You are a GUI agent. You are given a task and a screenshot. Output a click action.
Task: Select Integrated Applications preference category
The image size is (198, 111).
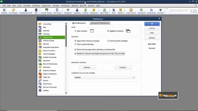point(52,47)
